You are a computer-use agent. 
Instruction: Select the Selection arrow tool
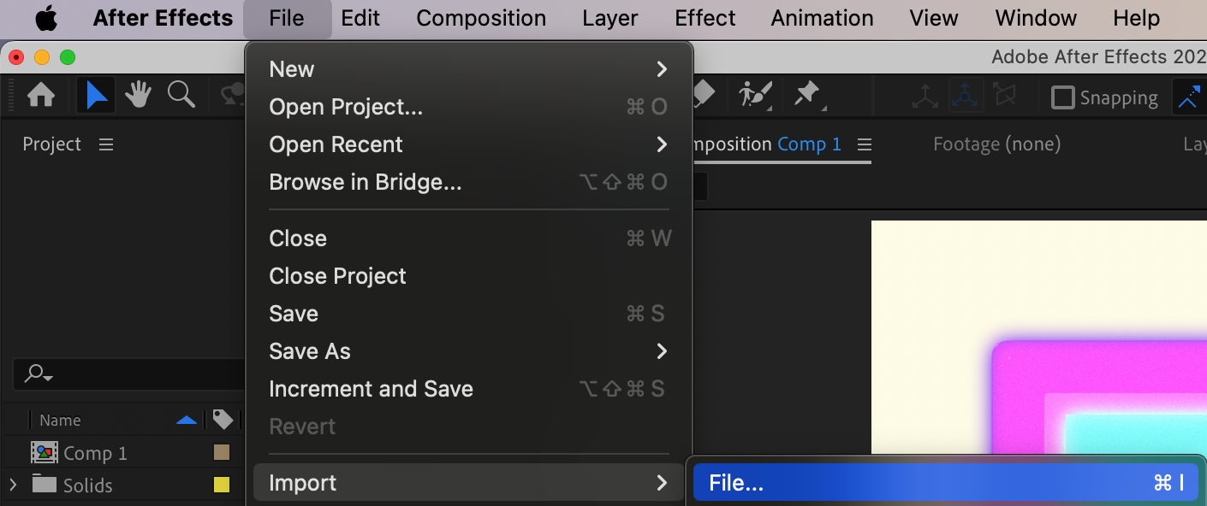coord(97,95)
